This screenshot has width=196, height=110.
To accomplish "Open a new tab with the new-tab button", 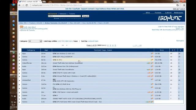I will [44, 2].
